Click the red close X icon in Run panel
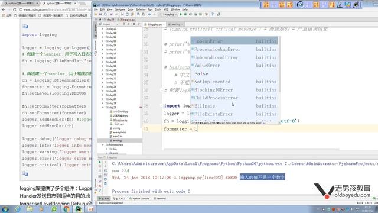378x213 pixels. tap(100, 186)
